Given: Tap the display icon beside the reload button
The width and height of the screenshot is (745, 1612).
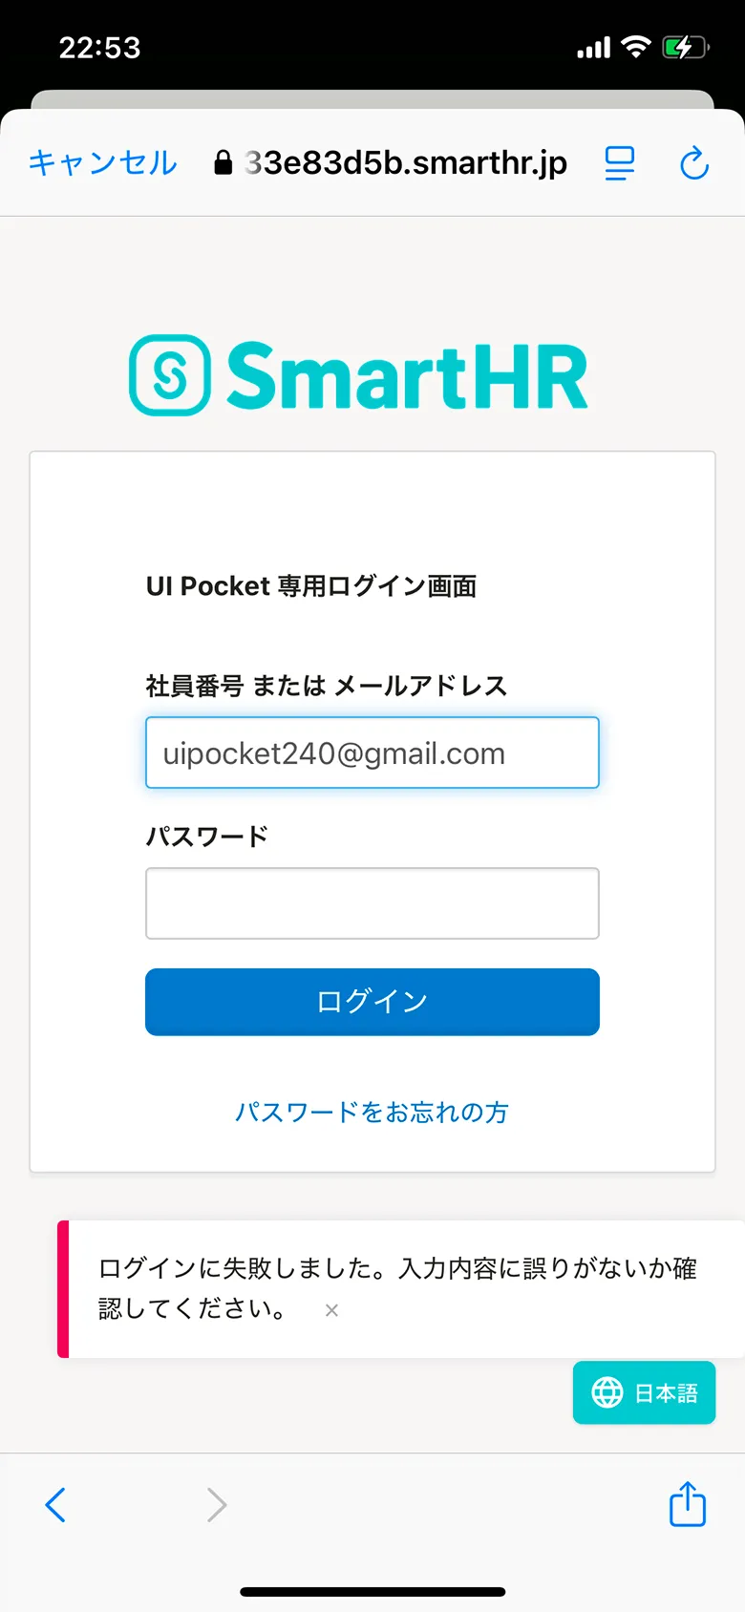Looking at the screenshot, I should click(619, 163).
